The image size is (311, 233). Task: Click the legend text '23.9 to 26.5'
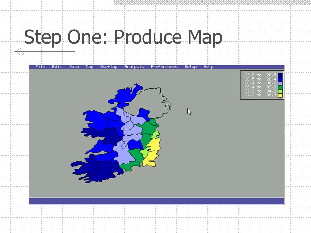click(260, 75)
